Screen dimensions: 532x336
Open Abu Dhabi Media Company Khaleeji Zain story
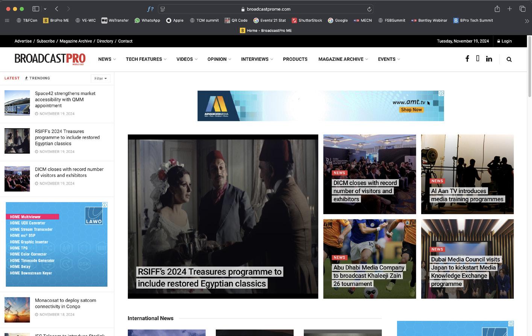369,275
